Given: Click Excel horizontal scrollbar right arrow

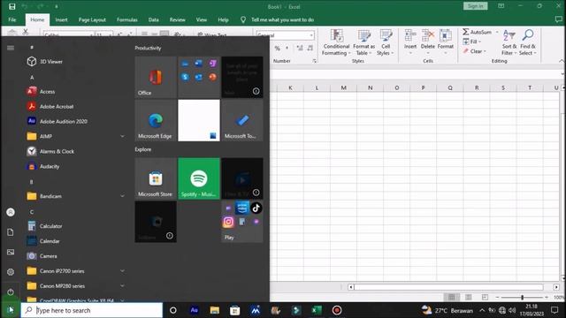Looking at the screenshot, I should (556, 287).
